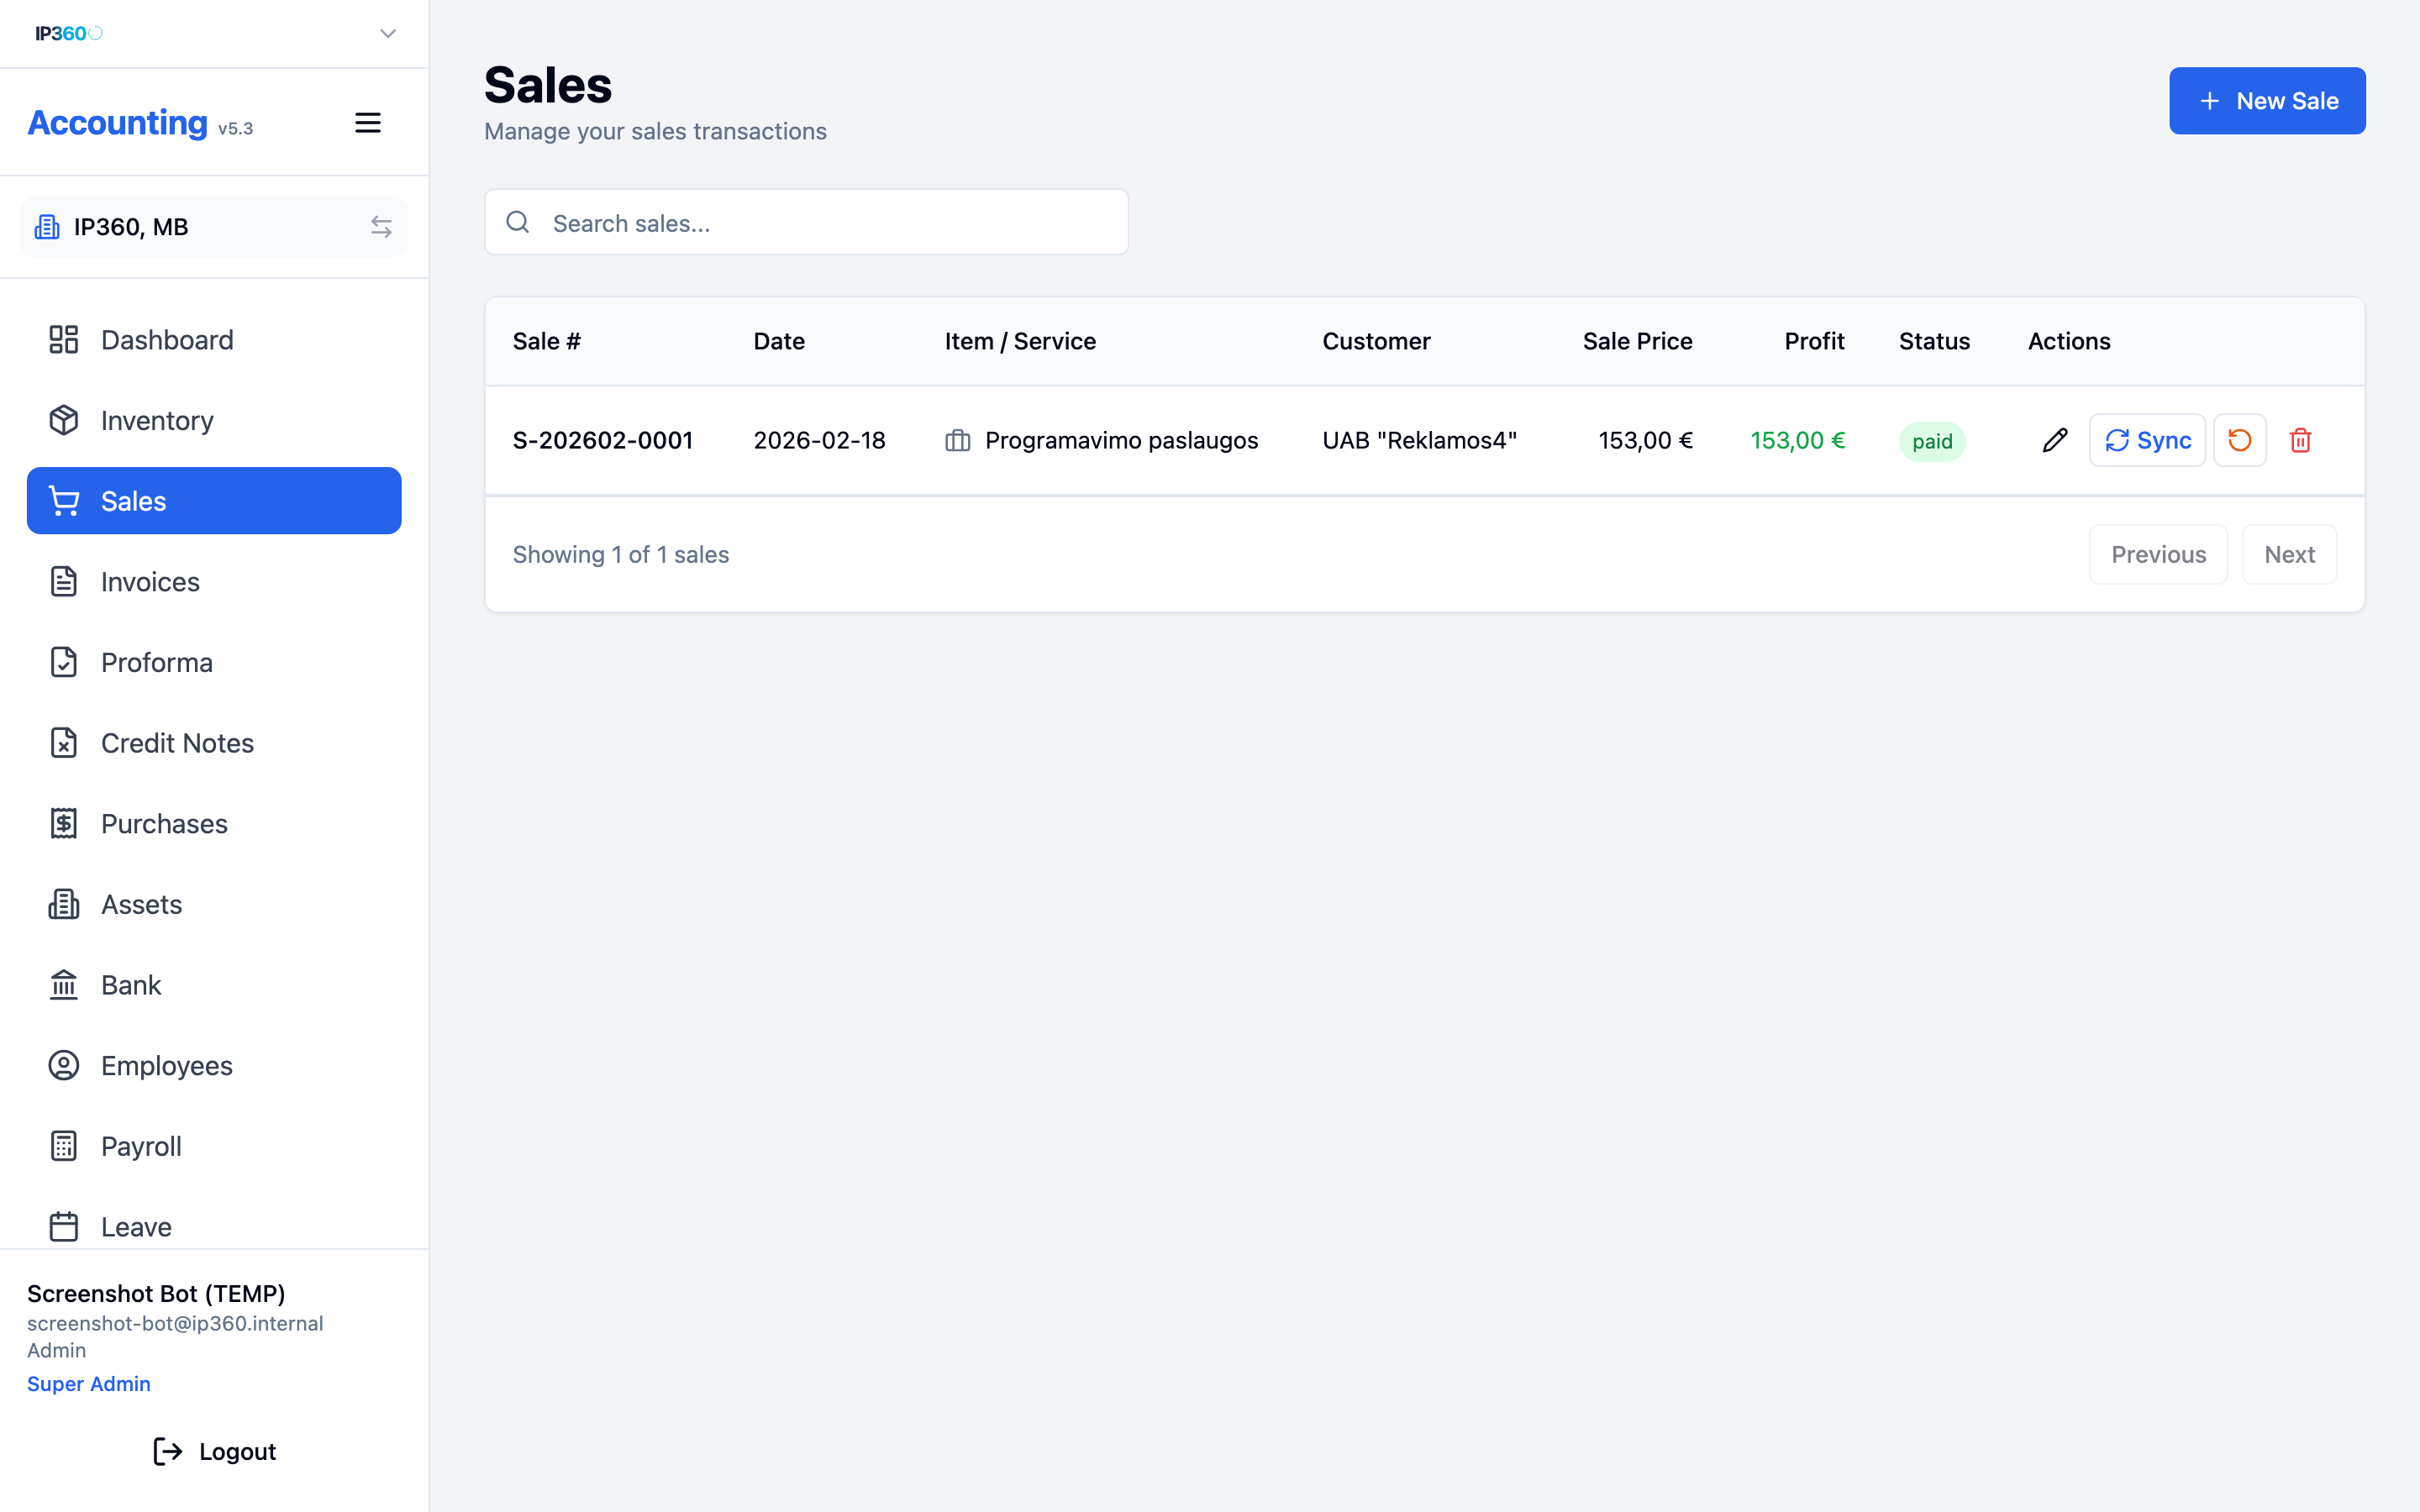Click the paid status badge

click(x=1932, y=441)
